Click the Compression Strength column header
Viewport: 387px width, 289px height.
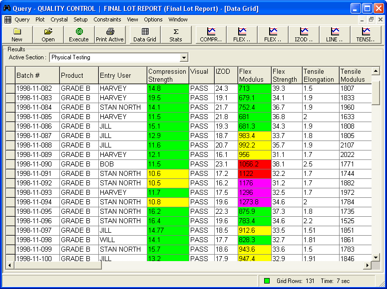point(168,75)
